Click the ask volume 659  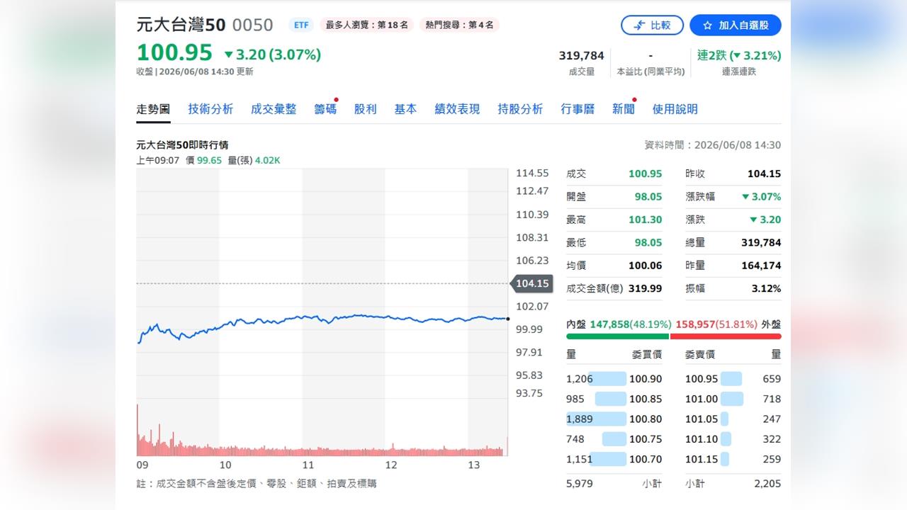click(772, 379)
